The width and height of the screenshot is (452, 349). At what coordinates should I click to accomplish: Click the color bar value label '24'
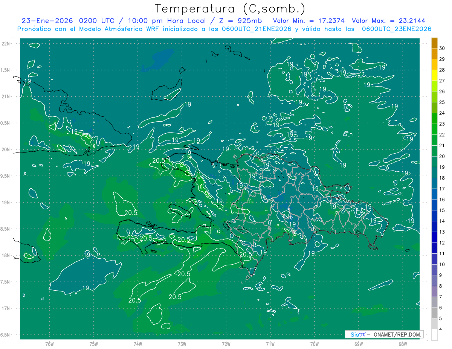(442, 113)
